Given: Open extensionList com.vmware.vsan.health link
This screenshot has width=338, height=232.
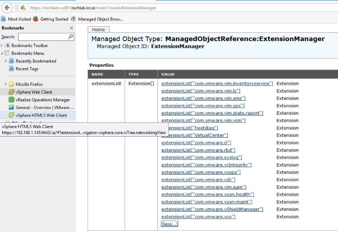Looking at the screenshot, I should point(208,195).
